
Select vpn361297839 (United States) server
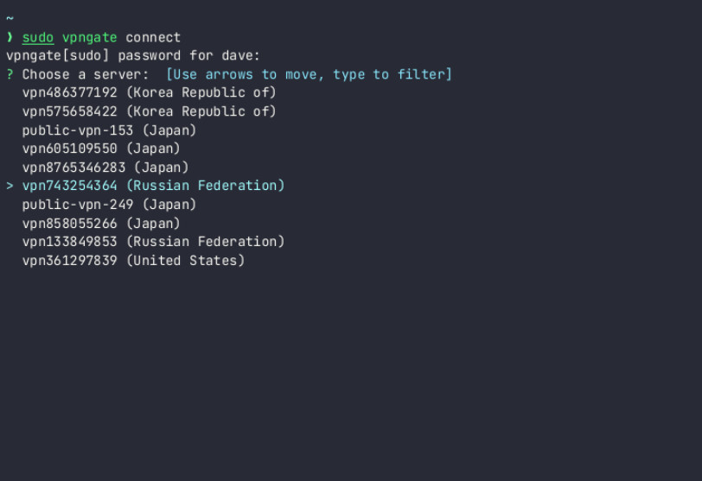click(x=133, y=260)
